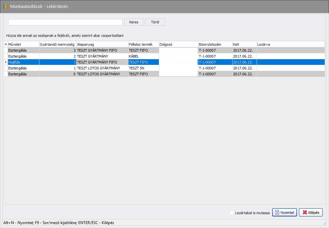The width and height of the screenshot is (329, 228).
Task: Sort by the Gyártandó mennyiség column header
Action: click(x=57, y=44)
